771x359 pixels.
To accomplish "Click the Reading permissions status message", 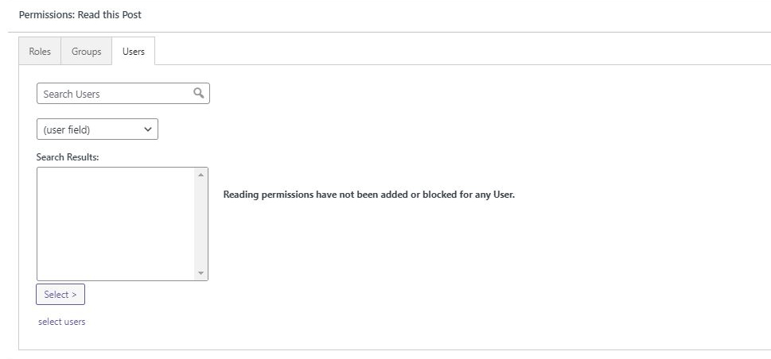I will [x=368, y=195].
